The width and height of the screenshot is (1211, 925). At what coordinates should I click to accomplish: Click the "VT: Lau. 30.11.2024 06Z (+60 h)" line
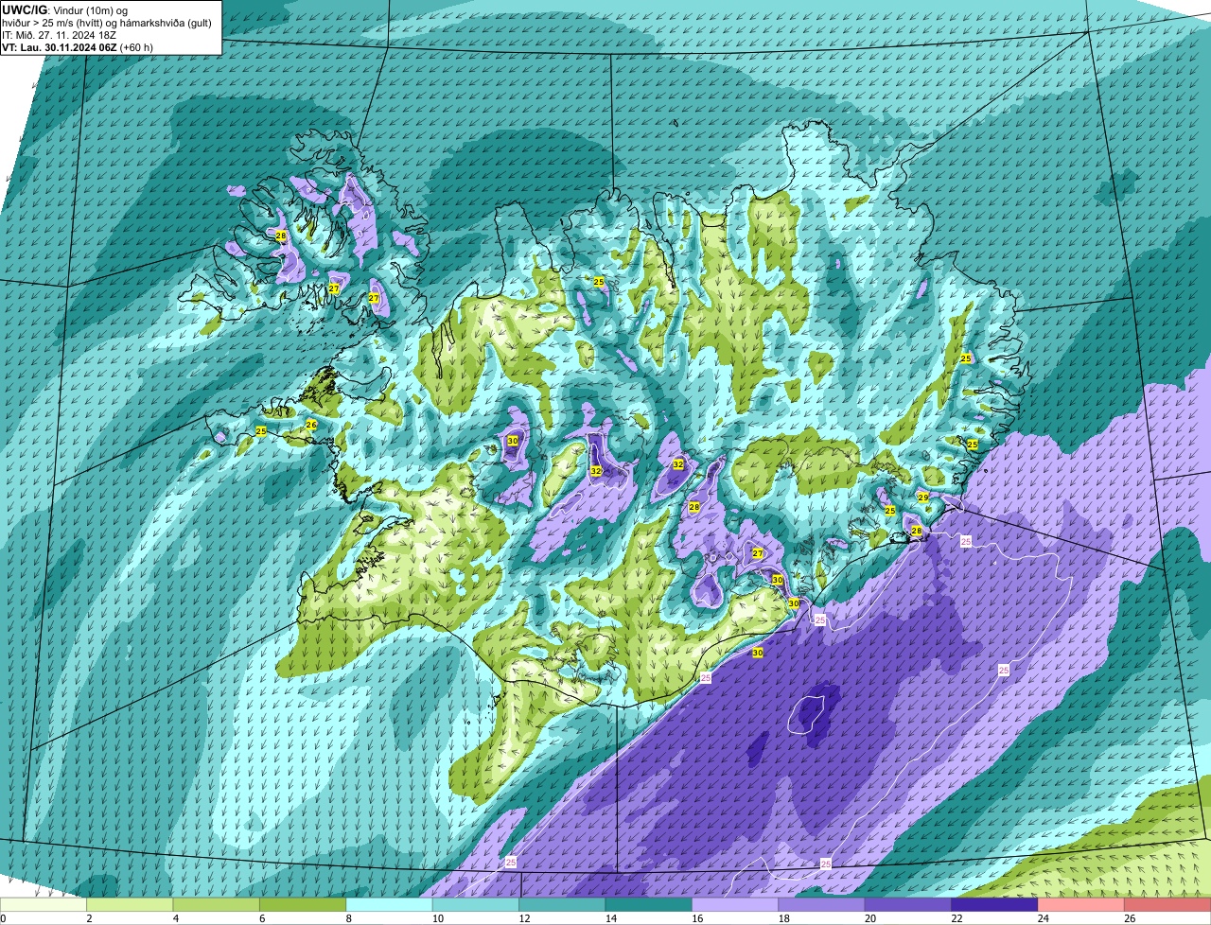(x=78, y=47)
